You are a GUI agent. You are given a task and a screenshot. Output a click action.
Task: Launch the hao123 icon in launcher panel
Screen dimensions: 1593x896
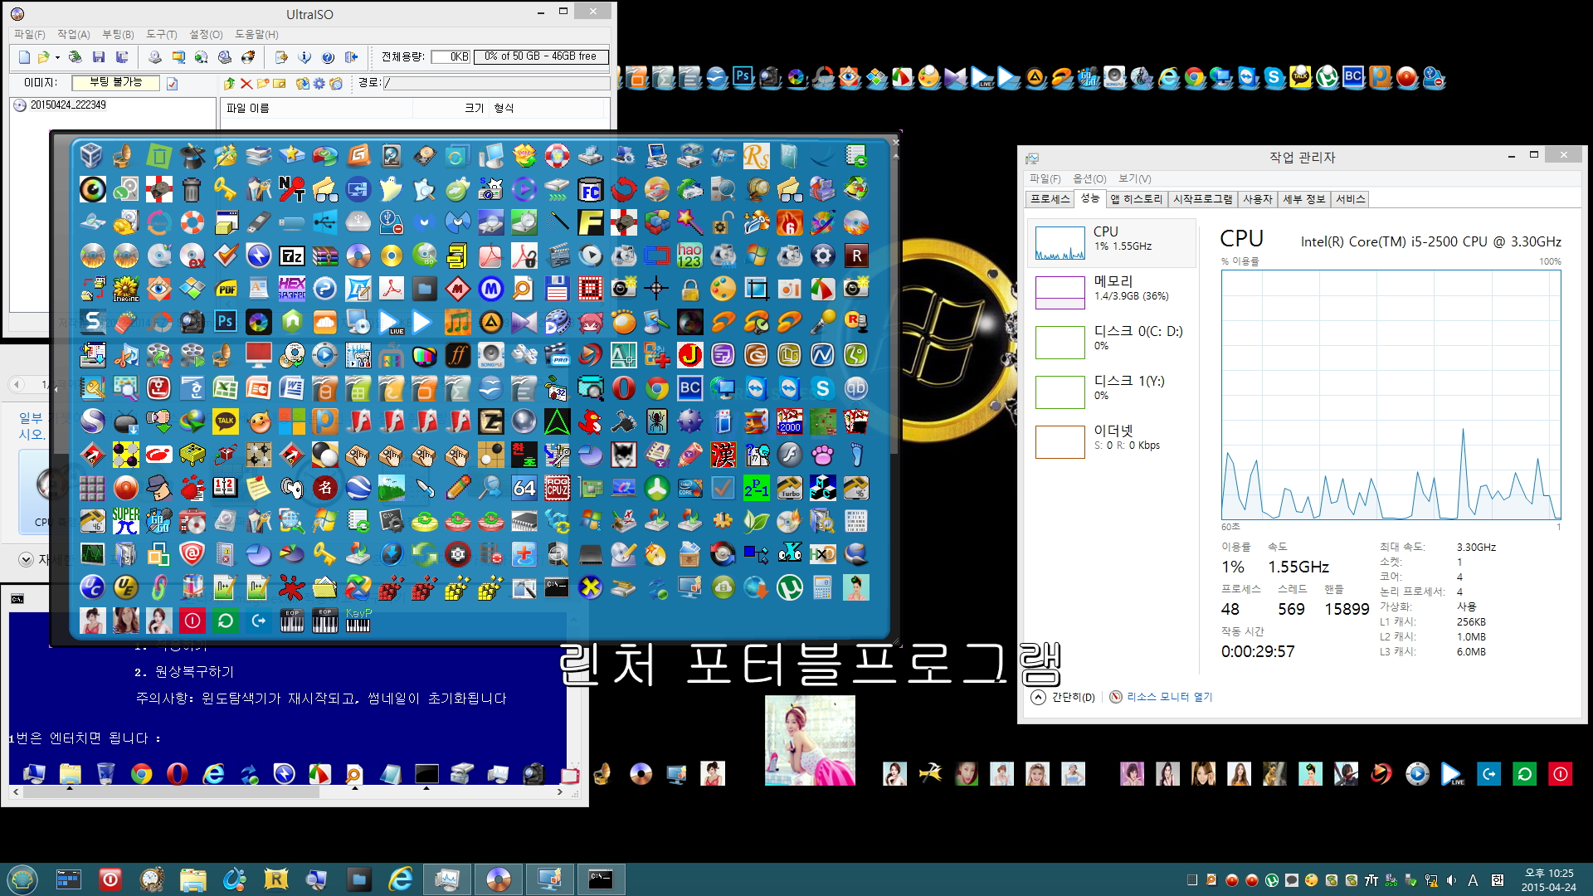pyautogui.click(x=689, y=256)
